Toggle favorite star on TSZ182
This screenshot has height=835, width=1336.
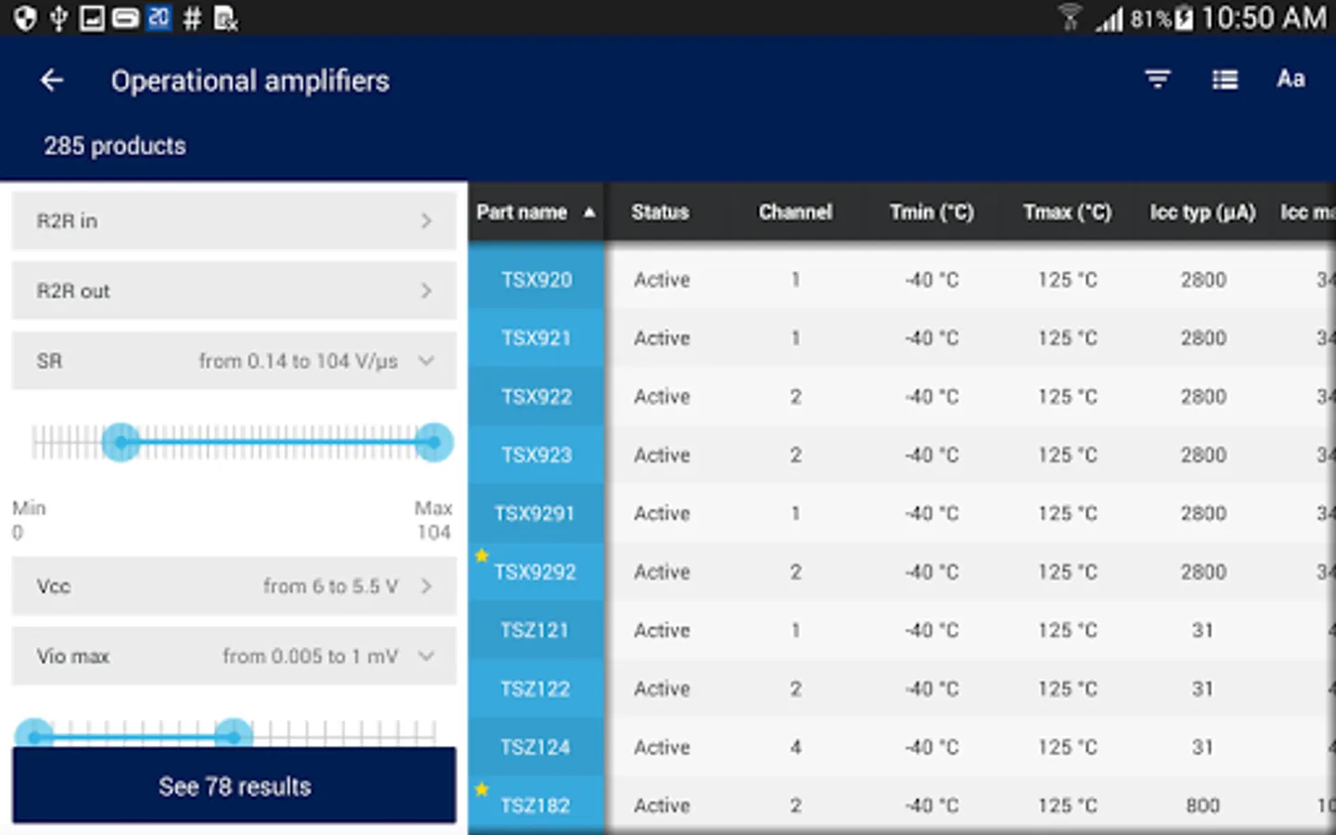coord(482,790)
